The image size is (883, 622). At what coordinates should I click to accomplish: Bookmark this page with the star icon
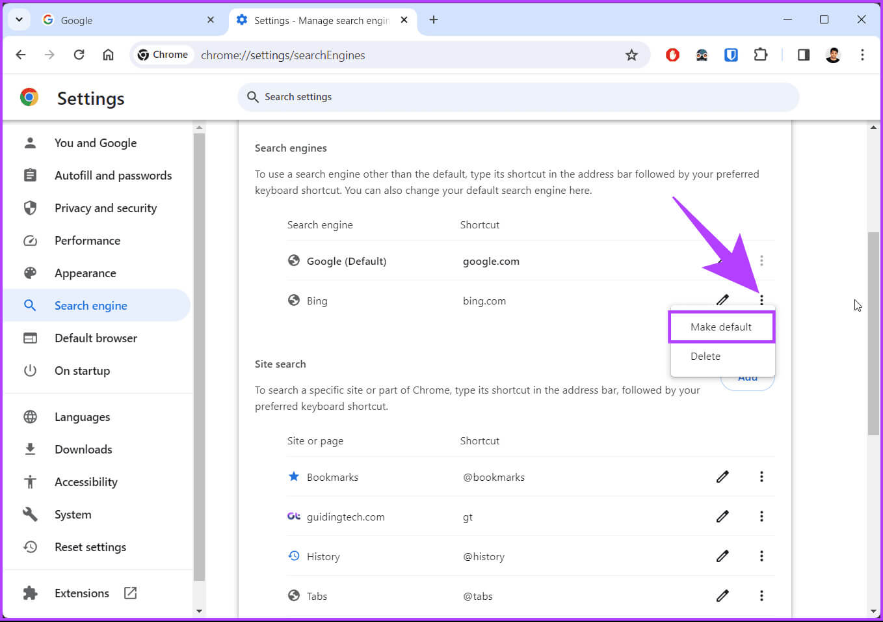(x=631, y=55)
